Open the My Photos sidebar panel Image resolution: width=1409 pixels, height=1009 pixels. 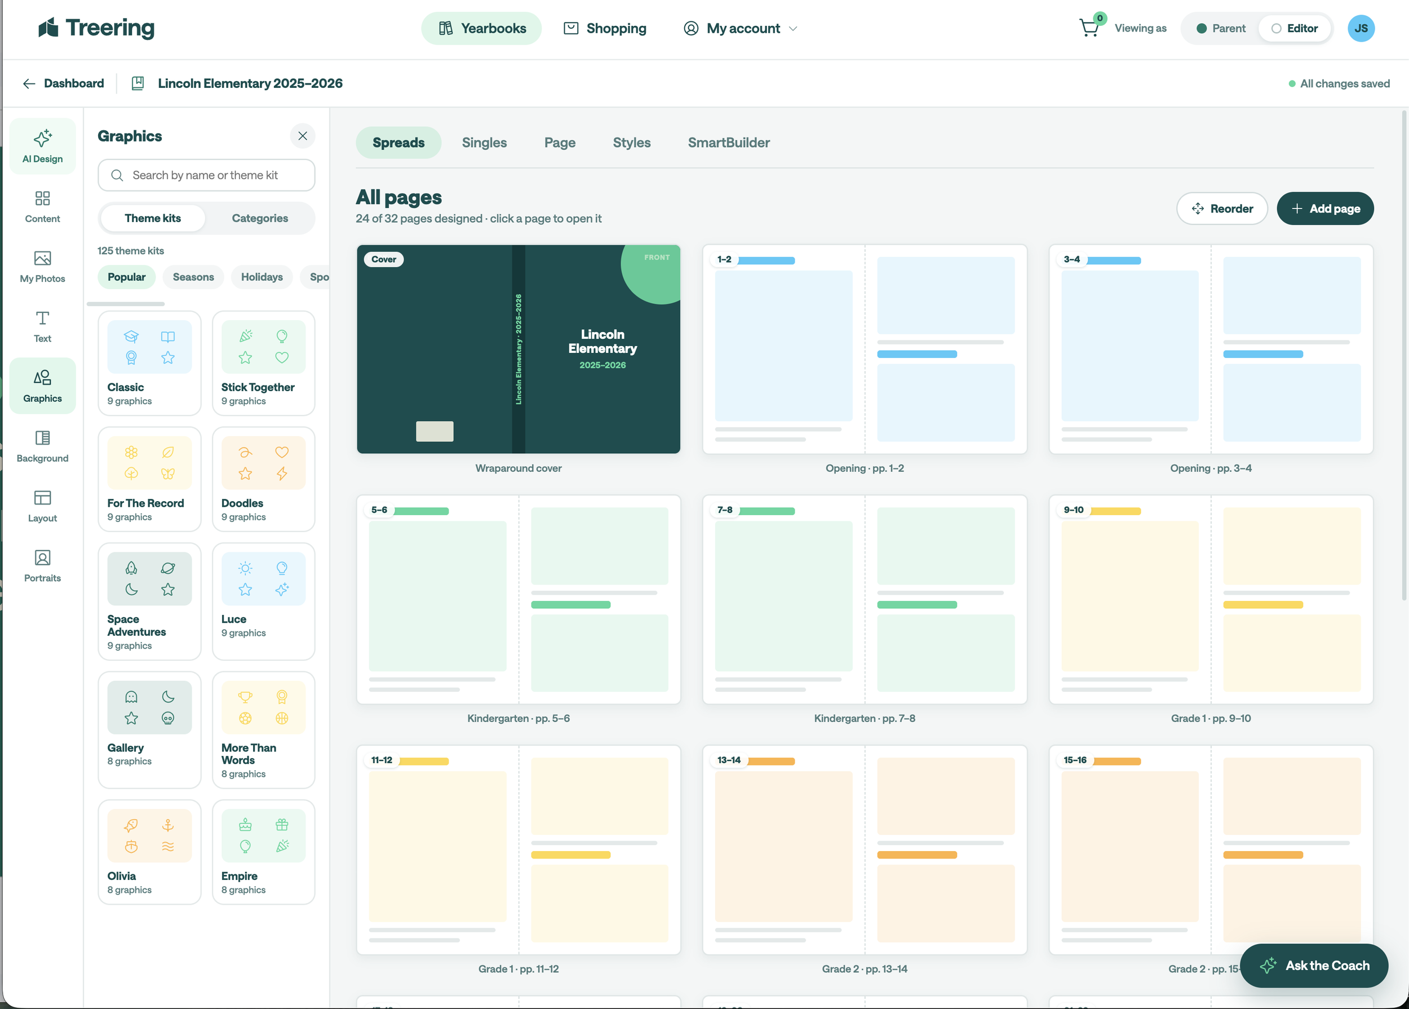(42, 266)
